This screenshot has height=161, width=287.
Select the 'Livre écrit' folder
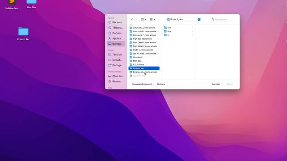[144, 57]
